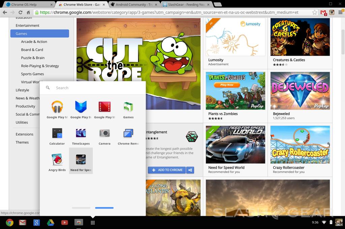The width and height of the screenshot is (345, 229).
Task: Launch the TimeScapes app
Action: [81, 136]
